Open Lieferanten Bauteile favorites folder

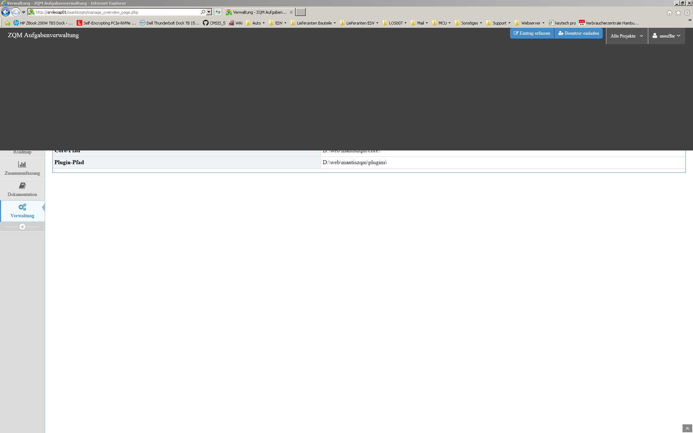pos(314,23)
